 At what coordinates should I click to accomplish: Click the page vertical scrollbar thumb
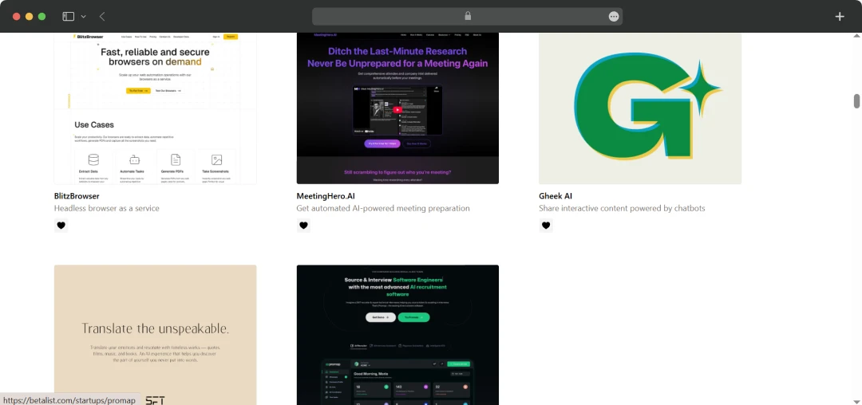[x=856, y=101]
